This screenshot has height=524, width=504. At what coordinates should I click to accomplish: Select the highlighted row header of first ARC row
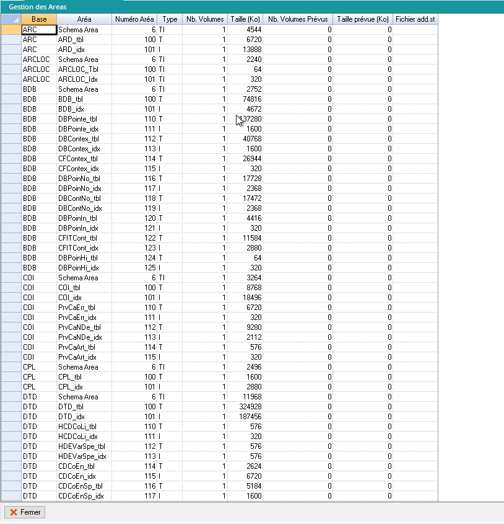[x=10, y=30]
